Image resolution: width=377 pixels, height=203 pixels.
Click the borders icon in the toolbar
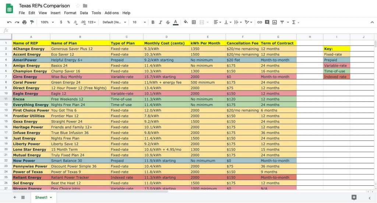[x=194, y=22]
